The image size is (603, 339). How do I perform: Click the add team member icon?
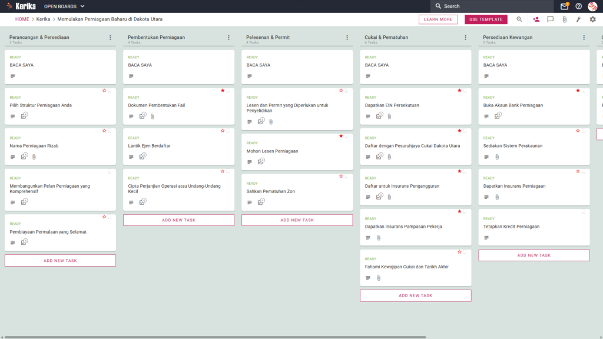tap(536, 19)
